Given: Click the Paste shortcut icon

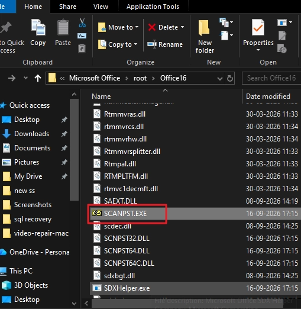Looking at the screenshot, I should (x=82, y=49).
